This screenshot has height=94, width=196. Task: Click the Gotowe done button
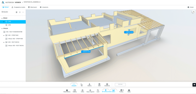[120, 84]
